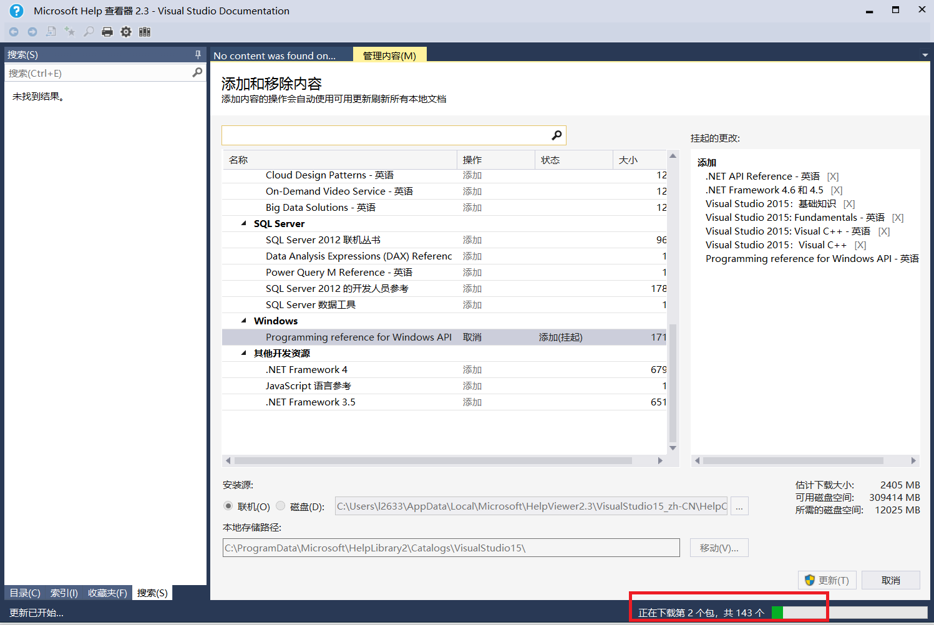Click magnifier icon in content filter box
934x625 pixels.
point(557,135)
